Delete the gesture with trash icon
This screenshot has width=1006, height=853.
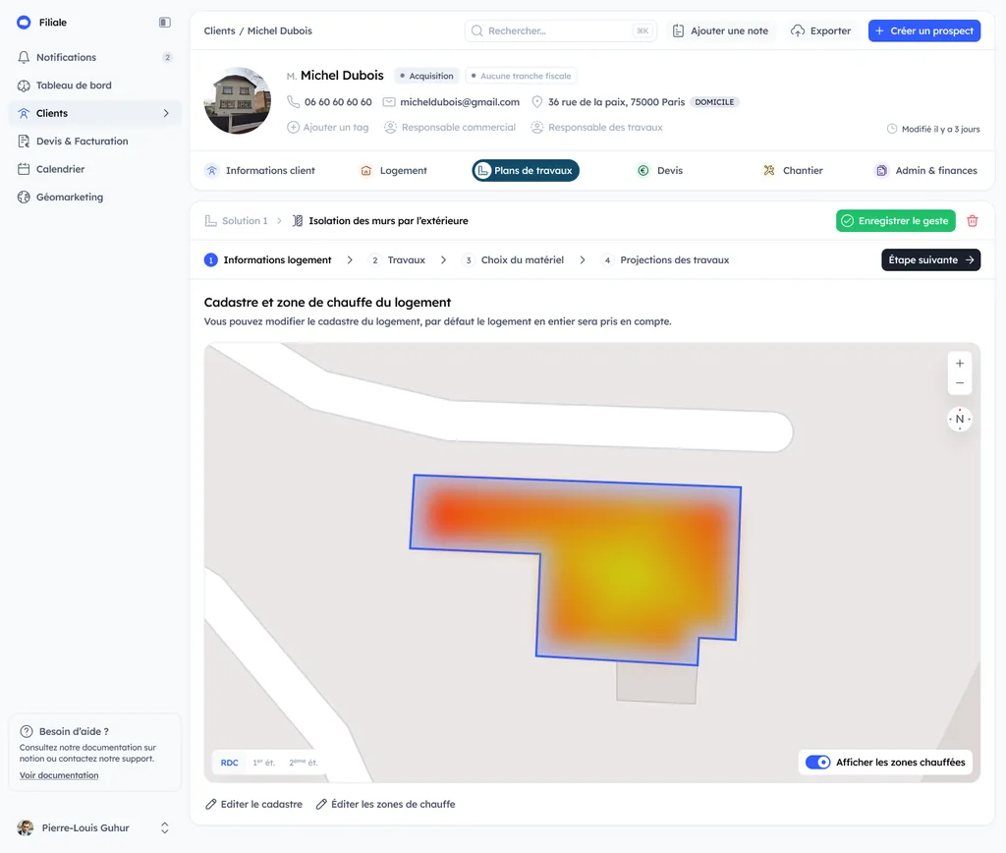click(x=973, y=221)
